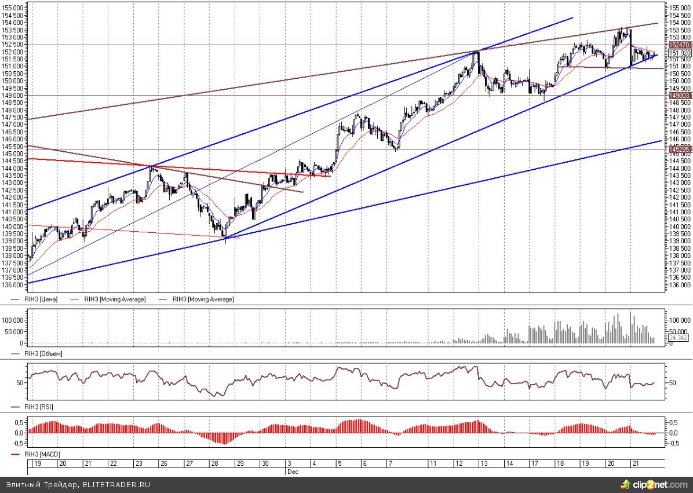Click the ELITETRADER.RU watermark text

[116, 484]
